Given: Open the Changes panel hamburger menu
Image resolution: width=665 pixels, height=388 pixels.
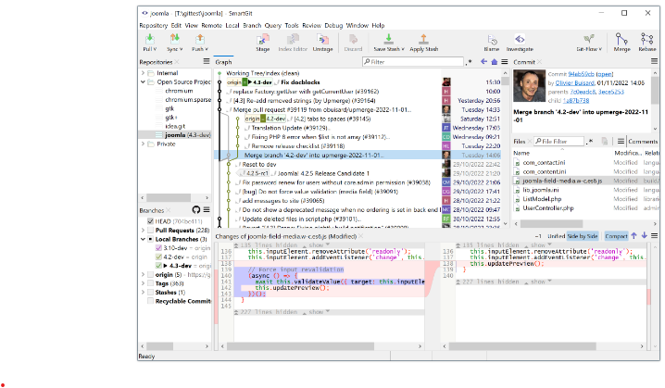Looking at the screenshot, I should pos(655,236).
